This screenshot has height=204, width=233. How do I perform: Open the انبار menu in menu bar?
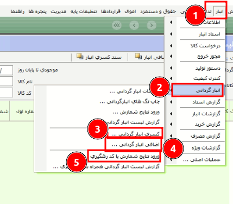(219, 11)
